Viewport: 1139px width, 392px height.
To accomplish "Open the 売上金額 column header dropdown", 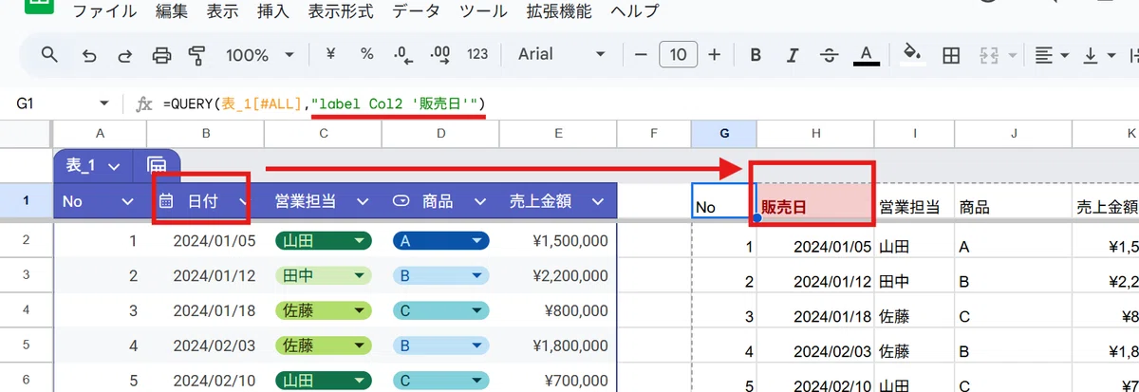I will point(597,201).
